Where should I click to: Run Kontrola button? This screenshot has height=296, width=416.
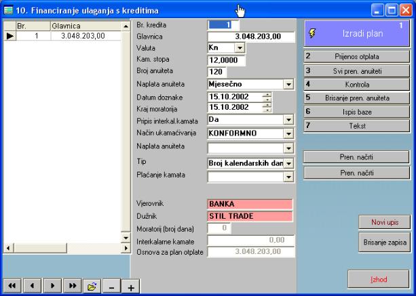coord(357,85)
